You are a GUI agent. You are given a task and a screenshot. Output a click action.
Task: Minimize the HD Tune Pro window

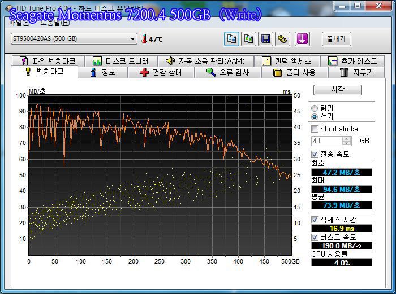click(x=342, y=6)
